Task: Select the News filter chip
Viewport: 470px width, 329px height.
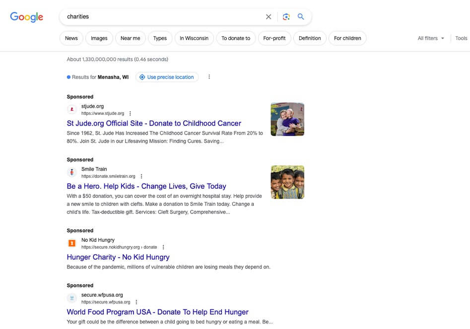Action: tap(71, 38)
